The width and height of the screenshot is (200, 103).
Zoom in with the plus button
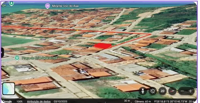tap(190, 91)
